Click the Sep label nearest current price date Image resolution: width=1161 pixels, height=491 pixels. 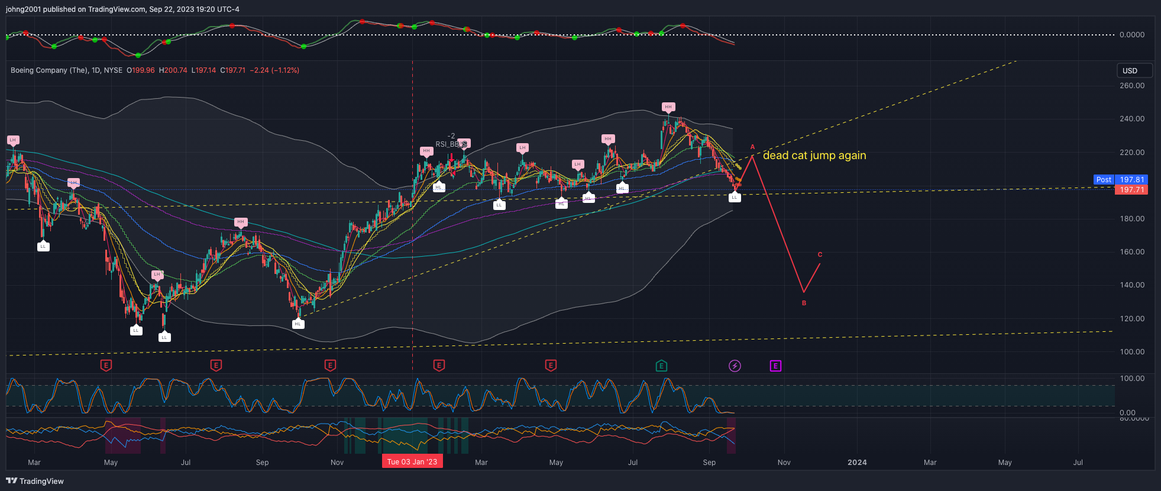(709, 462)
